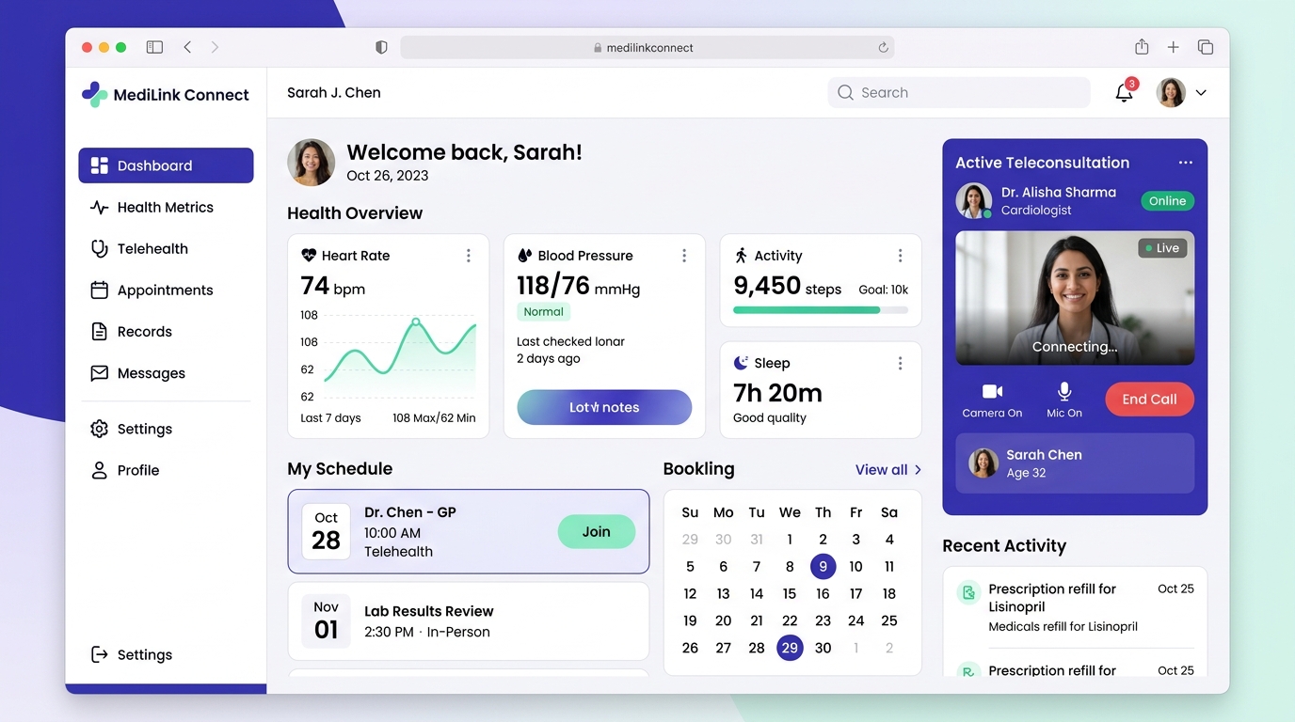Join the Dr. Chen telehealth appointment

[x=597, y=532]
